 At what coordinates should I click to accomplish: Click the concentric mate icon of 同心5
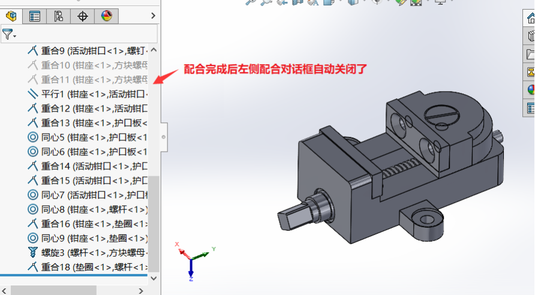coord(33,137)
